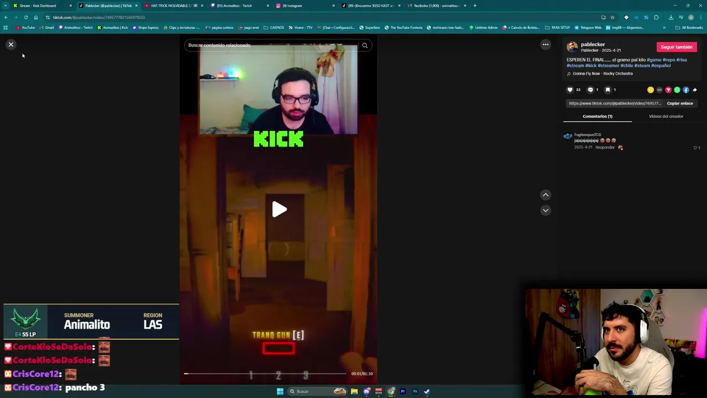The width and height of the screenshot is (707, 398).
Task: Click the browser home icon
Action: point(36,17)
